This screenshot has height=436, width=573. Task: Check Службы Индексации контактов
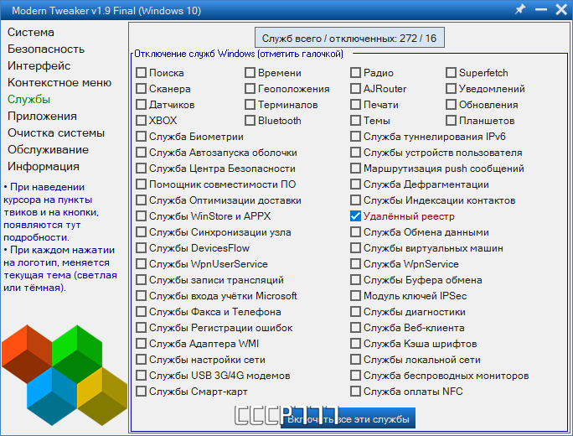coord(355,200)
